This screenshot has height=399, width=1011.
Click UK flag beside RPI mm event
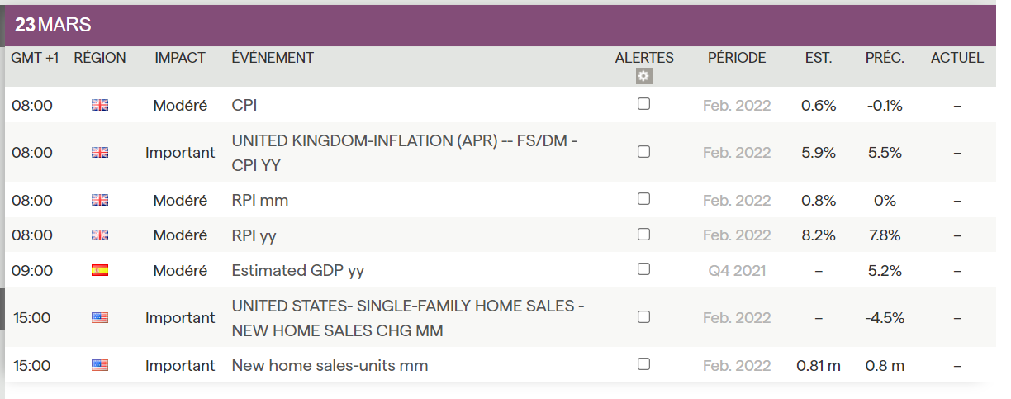(x=100, y=200)
